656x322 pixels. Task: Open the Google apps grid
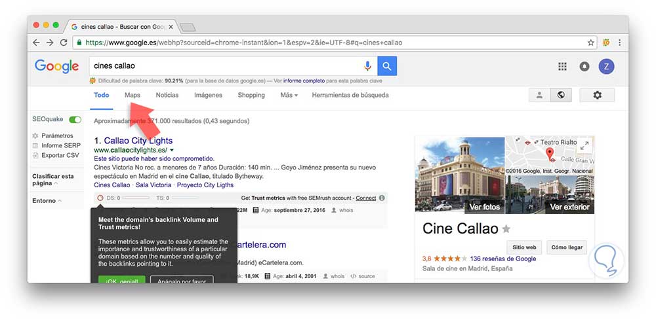click(x=563, y=66)
